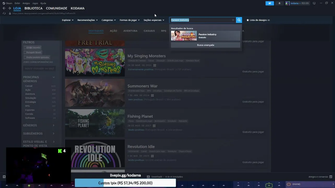This screenshot has width=335, height=188.
Task: Go back with the left arrow
Action: [x=4, y=8]
